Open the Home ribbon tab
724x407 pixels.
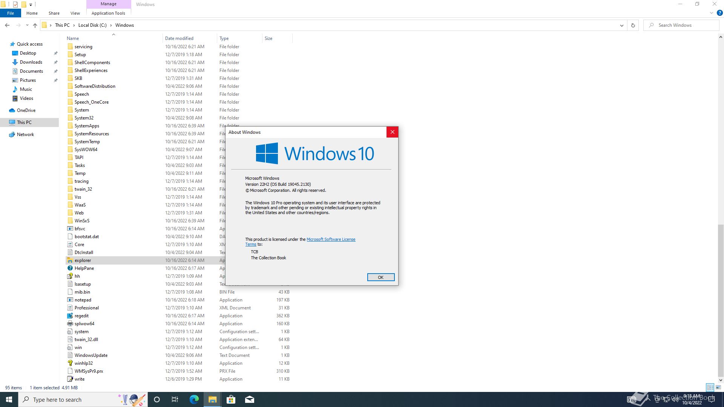[32, 13]
